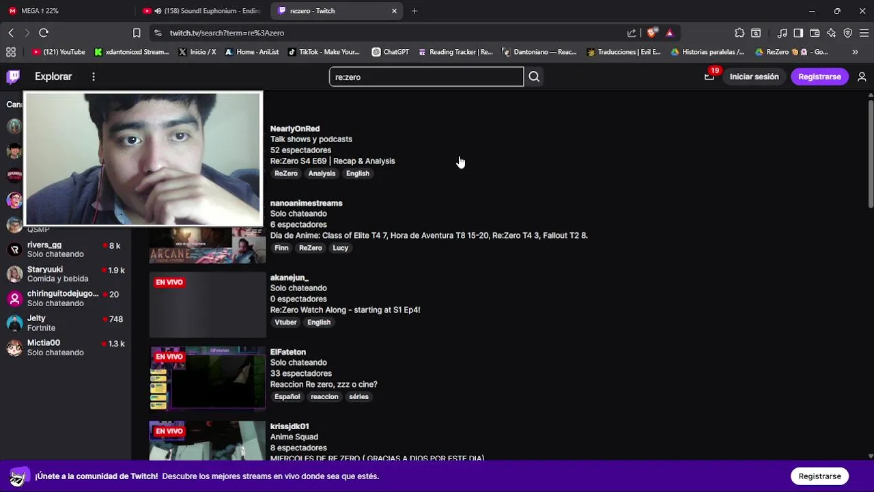874x492 pixels.
Task: Open the YouTube bookmark
Action: coord(59,52)
